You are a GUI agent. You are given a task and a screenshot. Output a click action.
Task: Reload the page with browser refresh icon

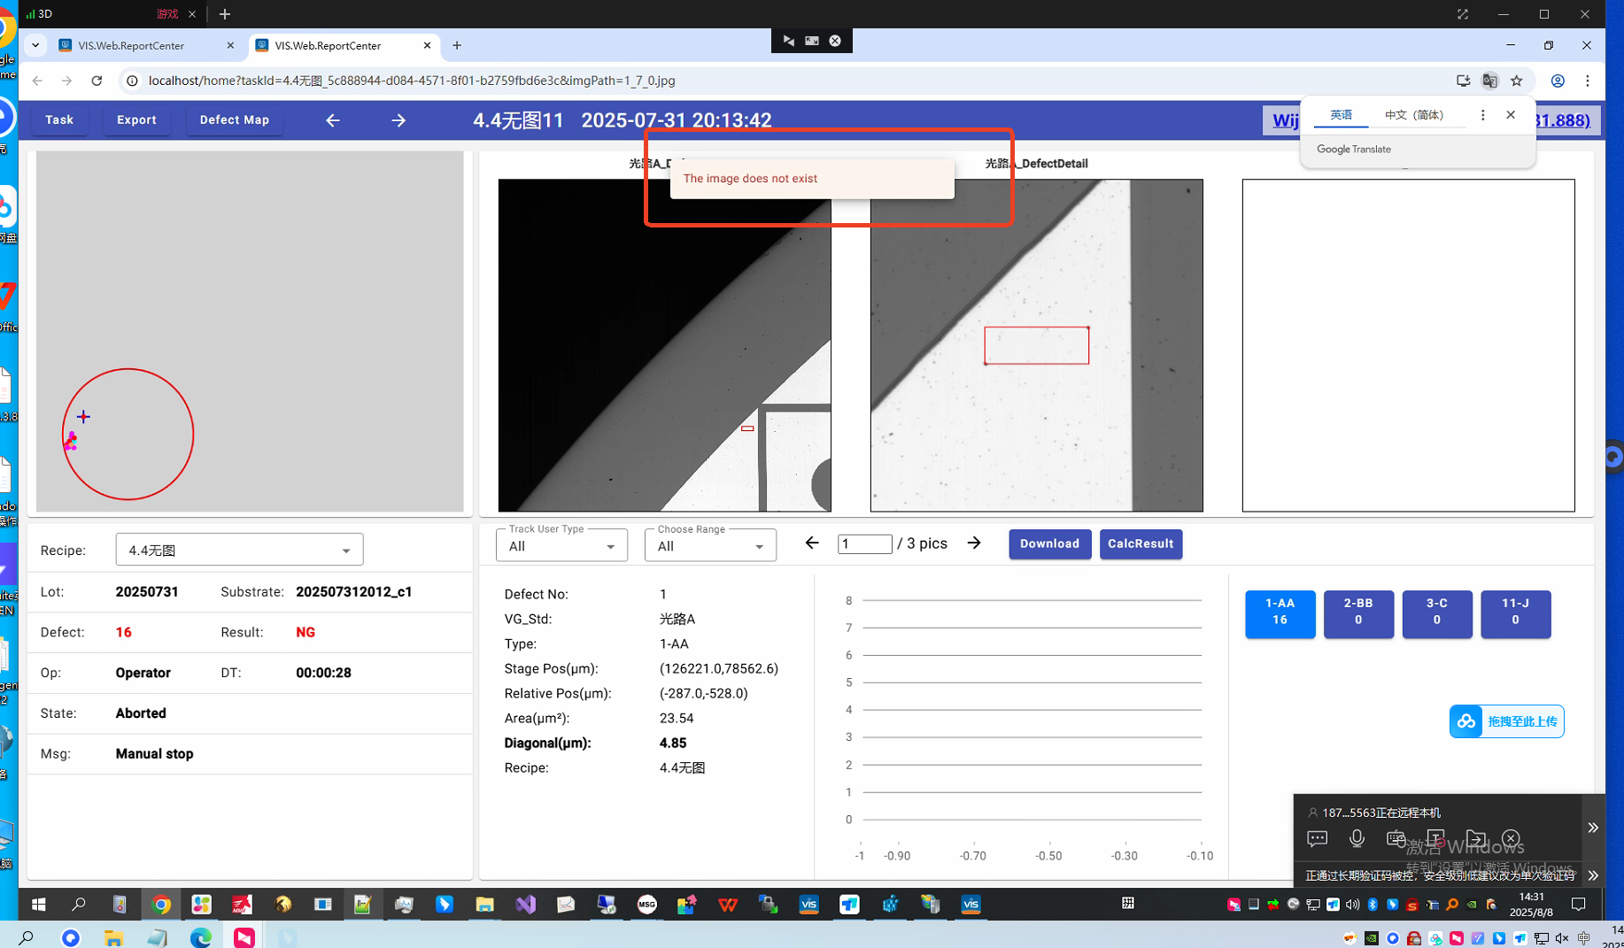click(x=97, y=81)
